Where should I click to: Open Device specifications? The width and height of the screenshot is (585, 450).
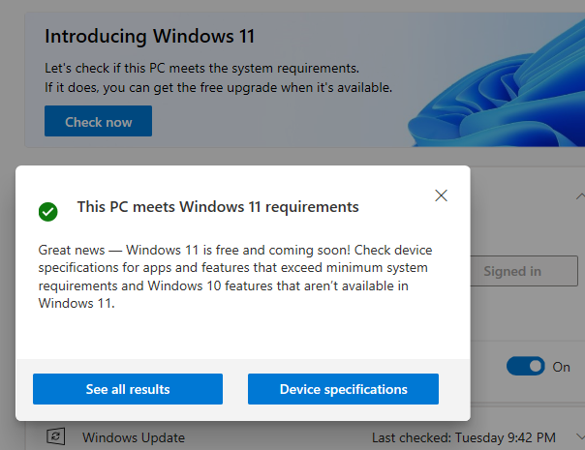[x=343, y=389]
